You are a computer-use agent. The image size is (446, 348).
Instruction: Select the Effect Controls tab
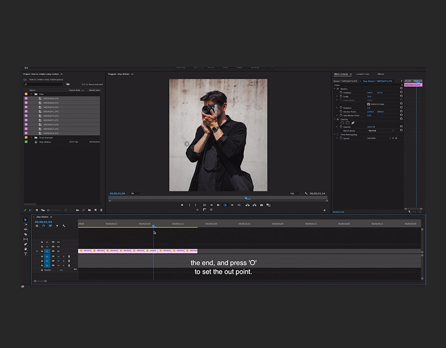341,74
